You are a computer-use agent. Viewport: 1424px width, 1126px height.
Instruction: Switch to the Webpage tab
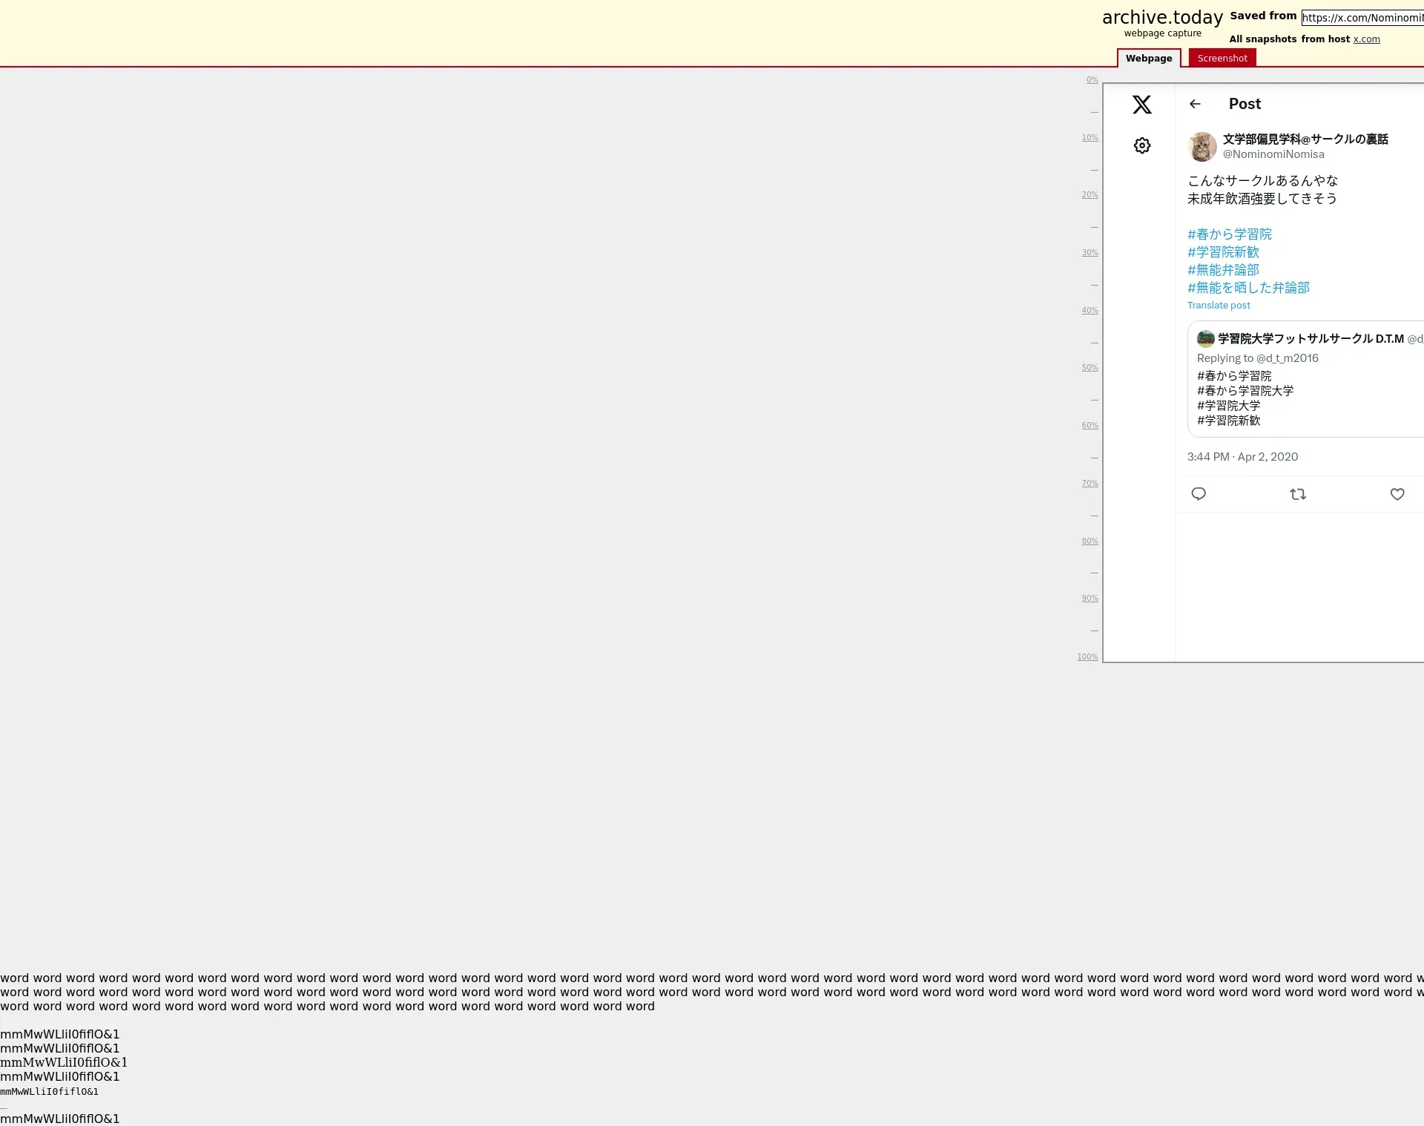(x=1149, y=59)
